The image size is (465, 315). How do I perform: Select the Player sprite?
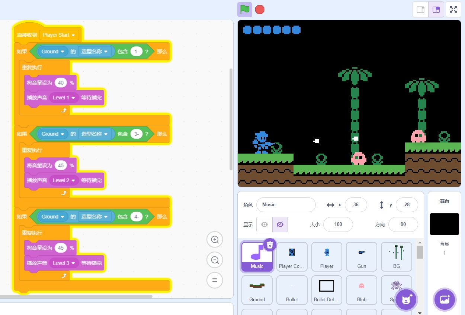tap(327, 257)
